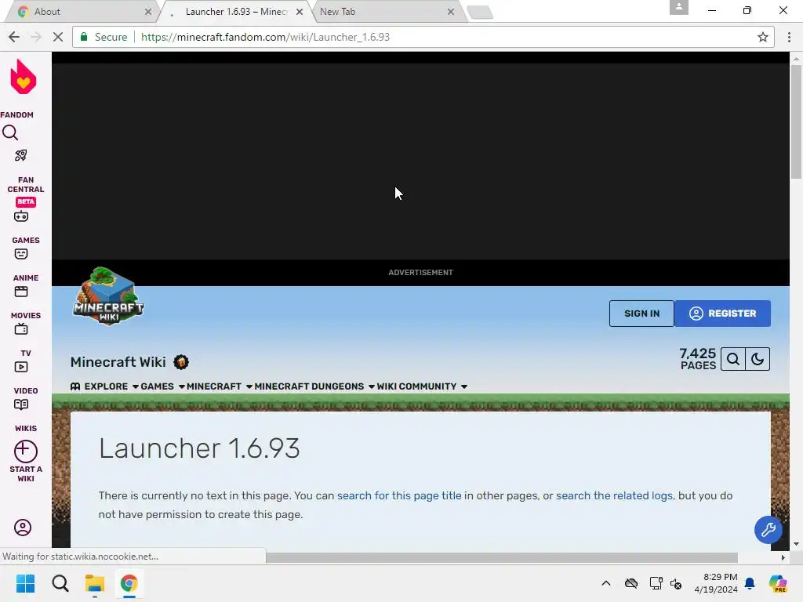Follow 'search for this page title' link
Image resolution: width=803 pixels, height=602 pixels.
point(399,495)
